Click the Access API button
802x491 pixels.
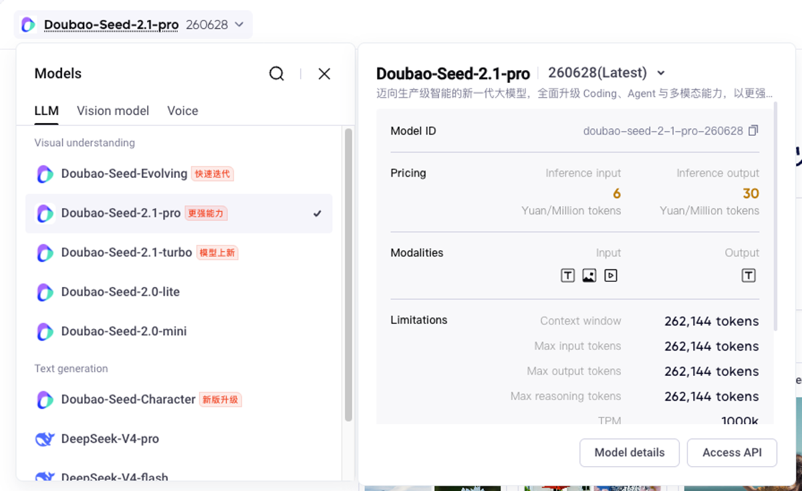pyautogui.click(x=732, y=453)
